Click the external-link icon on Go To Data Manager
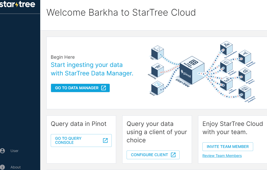267x170 pixels. tap(103, 88)
